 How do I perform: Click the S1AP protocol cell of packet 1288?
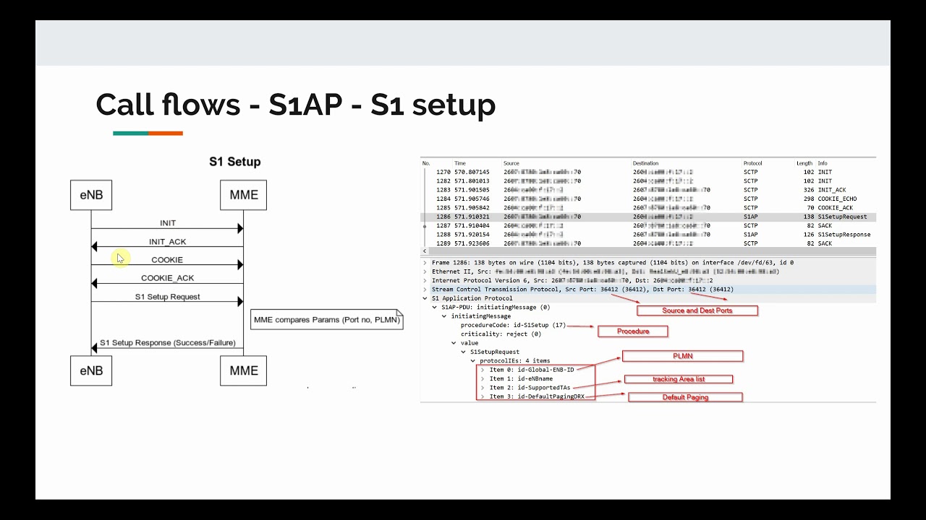tap(750, 234)
